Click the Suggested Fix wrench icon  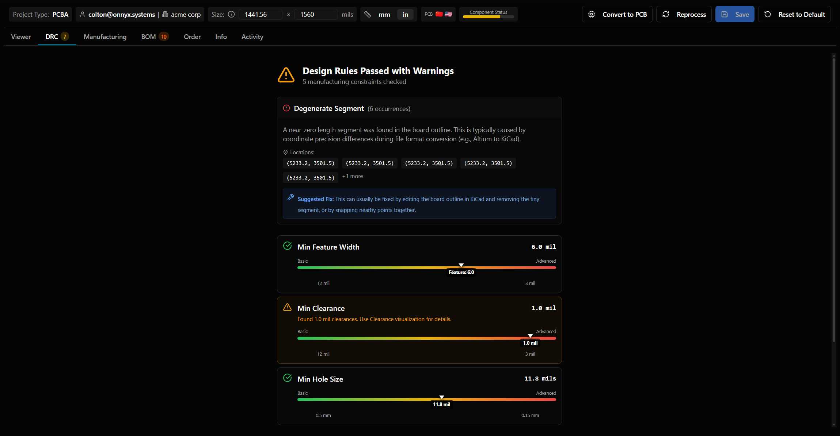tap(291, 197)
